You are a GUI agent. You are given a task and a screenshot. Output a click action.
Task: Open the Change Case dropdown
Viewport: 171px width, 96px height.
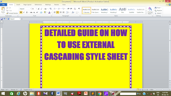coord(46,9)
